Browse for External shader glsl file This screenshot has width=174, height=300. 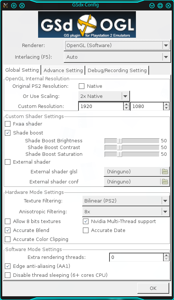click(x=165, y=171)
